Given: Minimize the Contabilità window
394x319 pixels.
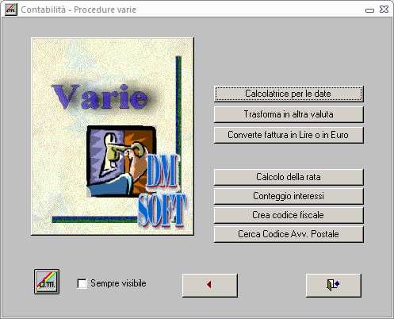Looking at the screenshot, I should [x=369, y=10].
